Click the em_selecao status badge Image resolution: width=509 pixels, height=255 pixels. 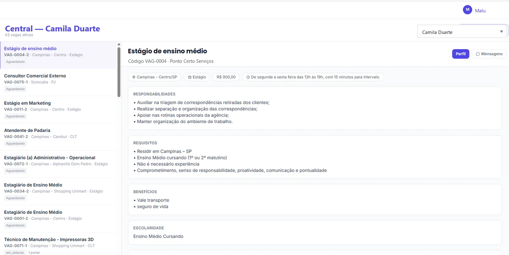tap(15, 252)
